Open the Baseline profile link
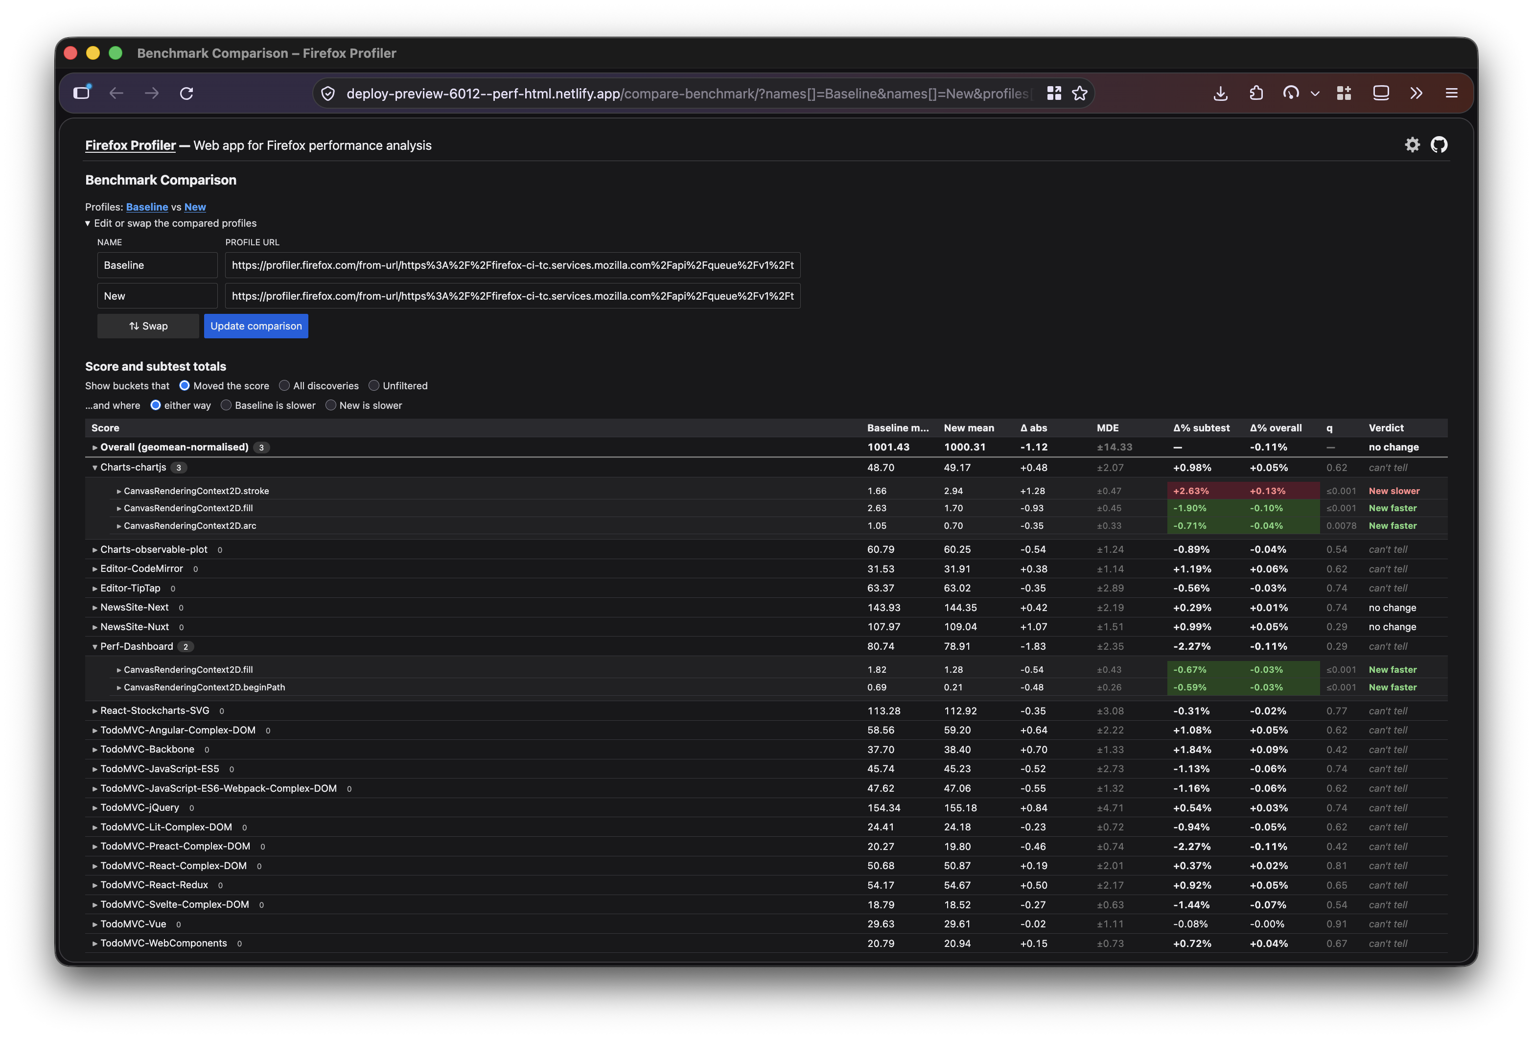Screen dimensions: 1533x1039 pos(147,207)
